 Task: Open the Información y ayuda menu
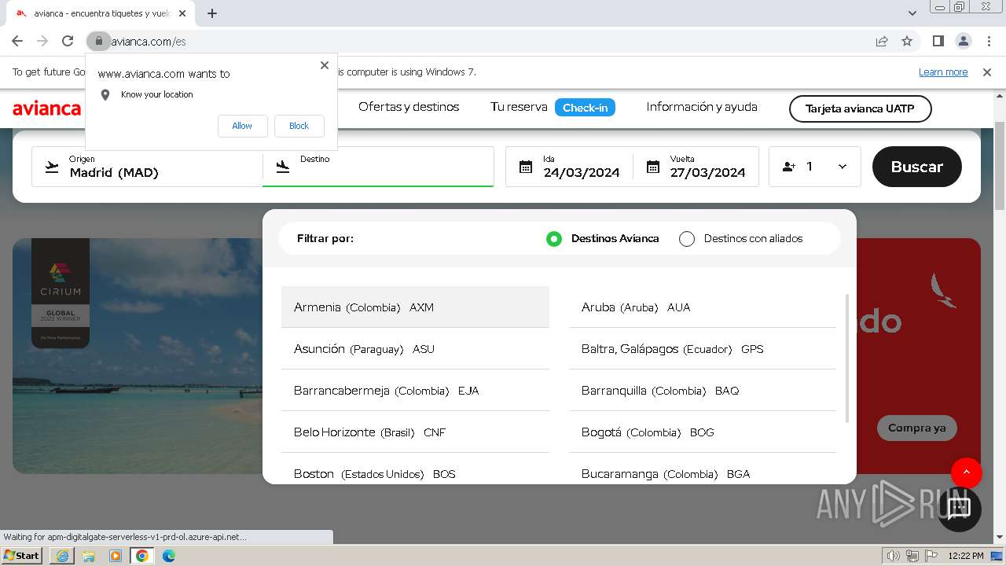point(702,107)
